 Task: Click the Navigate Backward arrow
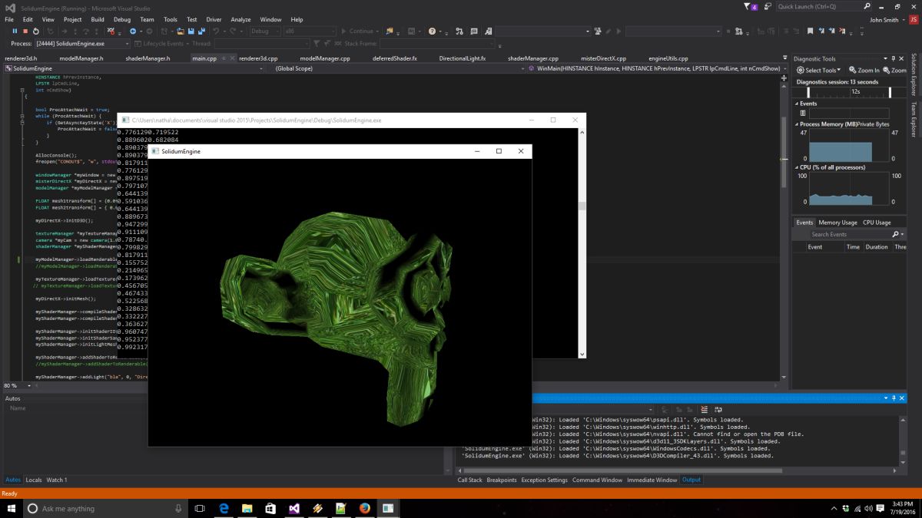coord(132,31)
